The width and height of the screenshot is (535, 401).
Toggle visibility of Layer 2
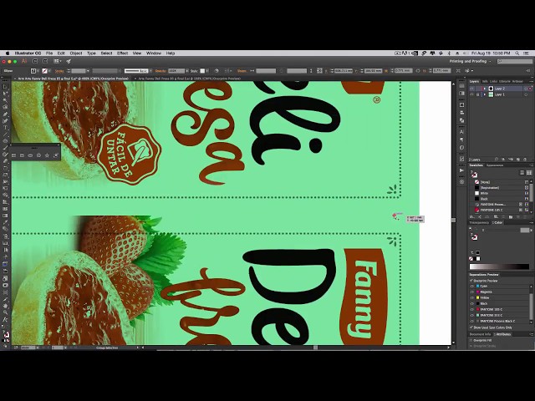click(x=471, y=89)
